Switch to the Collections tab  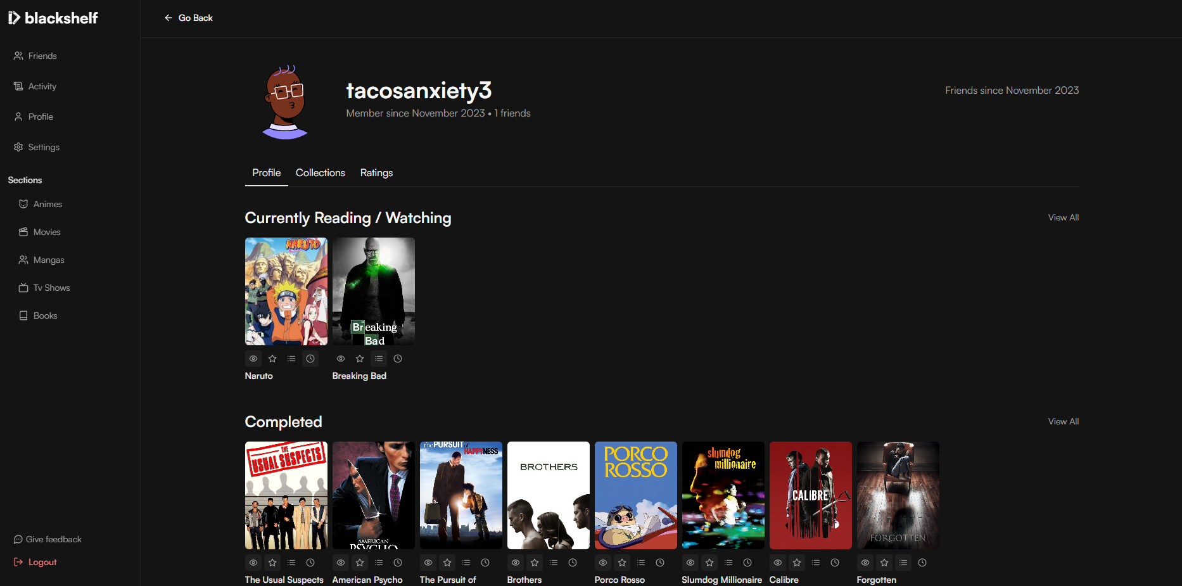coord(321,173)
